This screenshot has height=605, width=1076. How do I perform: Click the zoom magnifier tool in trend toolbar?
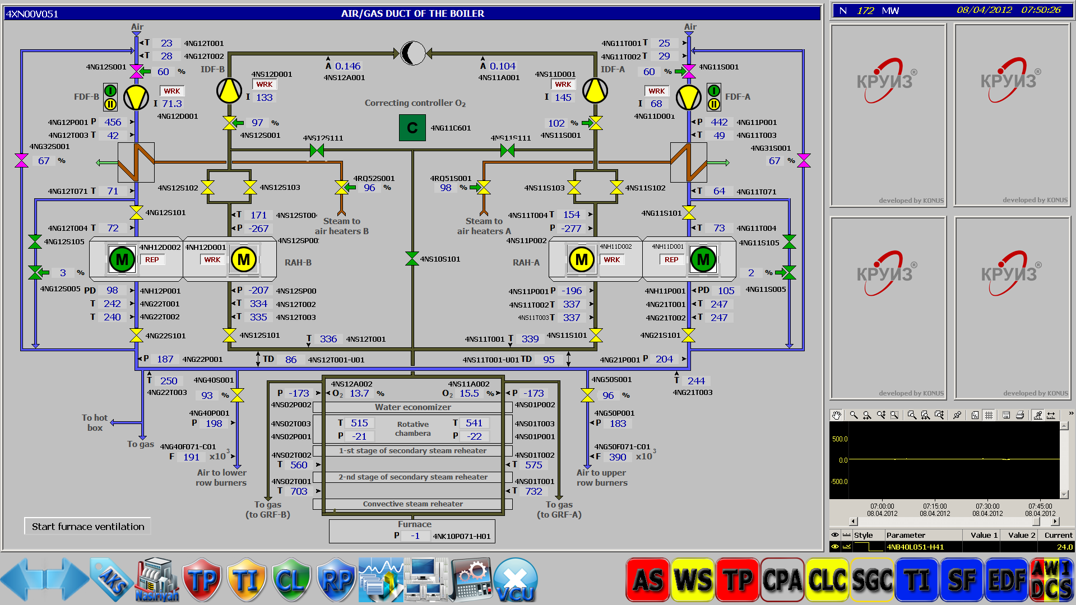[854, 415]
